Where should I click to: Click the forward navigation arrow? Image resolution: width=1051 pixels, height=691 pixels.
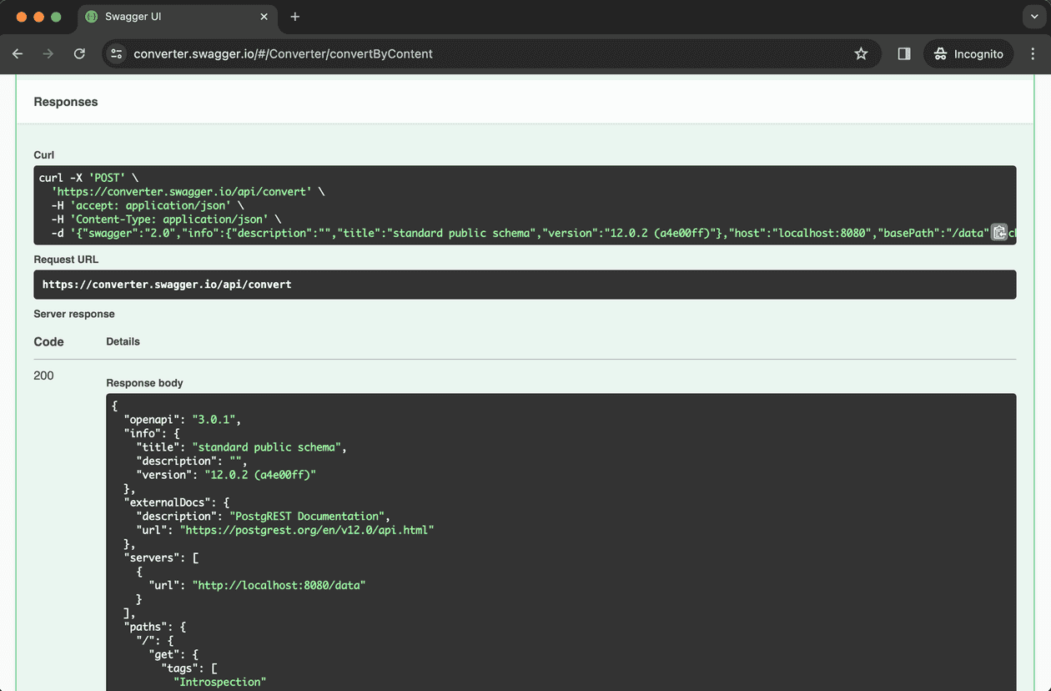point(48,53)
